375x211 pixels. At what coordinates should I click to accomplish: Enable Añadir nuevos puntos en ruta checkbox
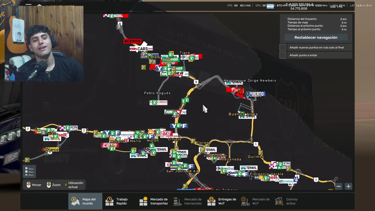283,47
